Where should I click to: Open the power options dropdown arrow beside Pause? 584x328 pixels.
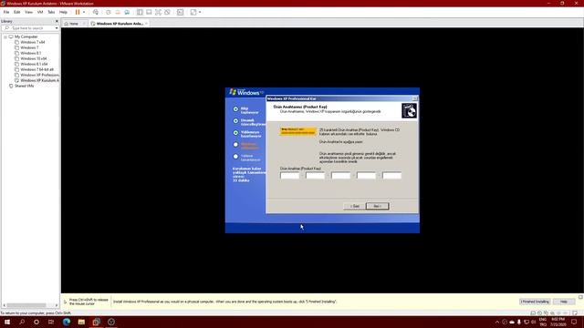(x=84, y=12)
